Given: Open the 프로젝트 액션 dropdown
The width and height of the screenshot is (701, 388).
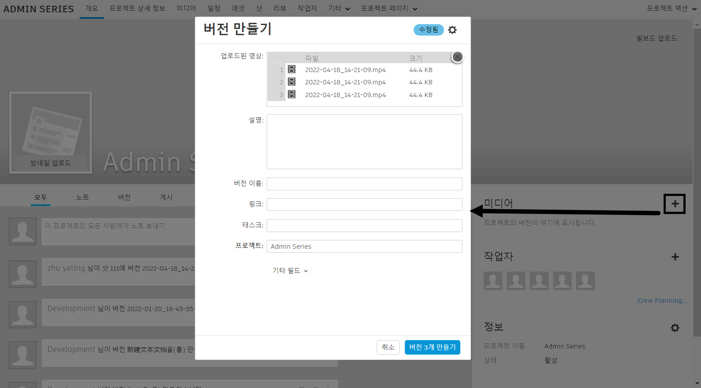Looking at the screenshot, I should (x=672, y=8).
